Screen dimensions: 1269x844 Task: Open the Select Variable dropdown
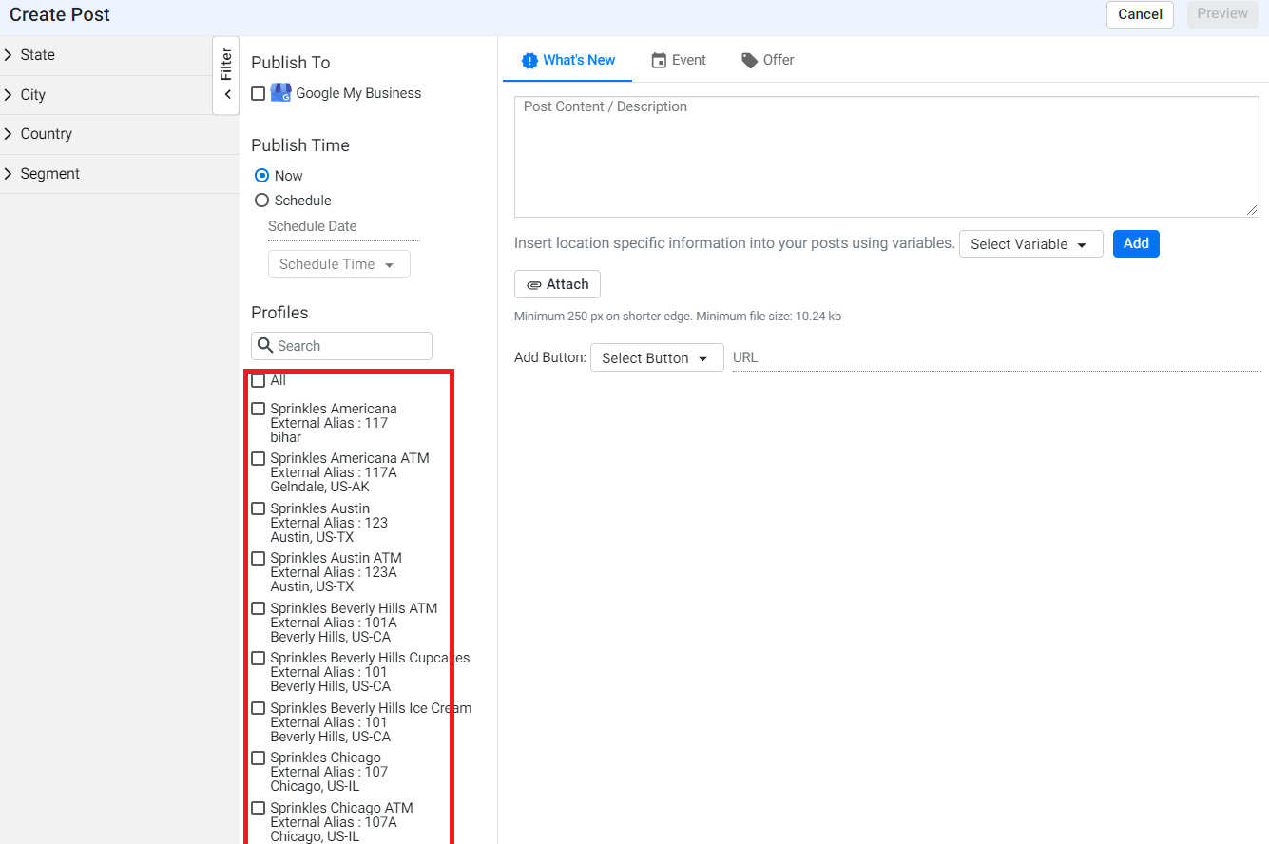(x=1030, y=244)
